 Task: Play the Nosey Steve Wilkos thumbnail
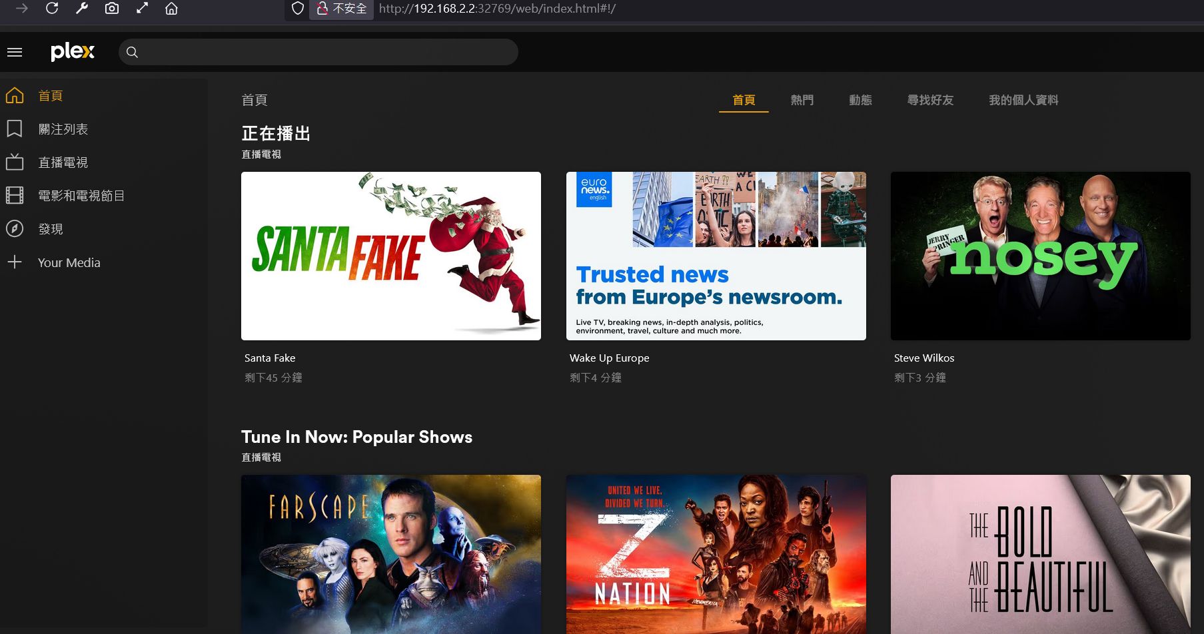(1041, 256)
